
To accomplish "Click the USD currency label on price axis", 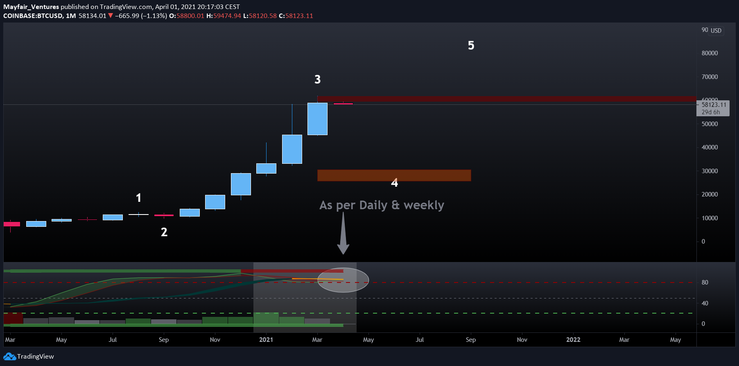I will pyautogui.click(x=716, y=31).
